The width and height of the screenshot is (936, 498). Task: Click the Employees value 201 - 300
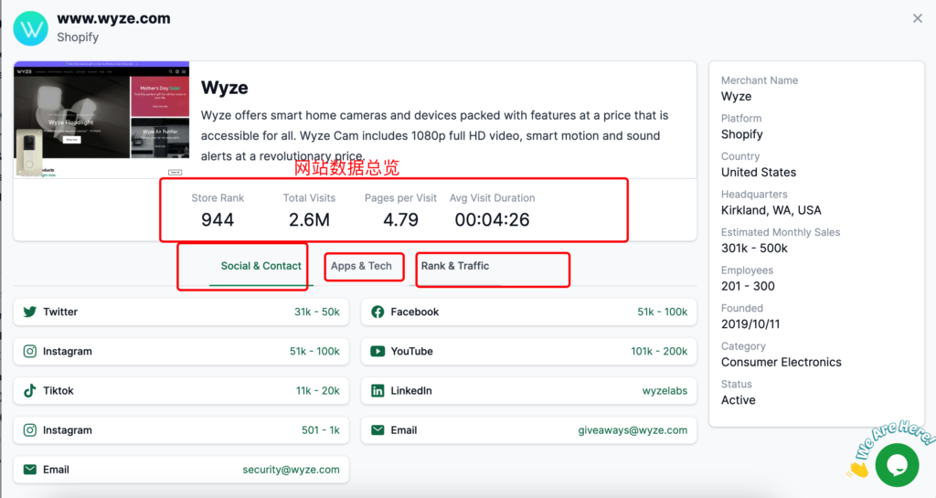(x=748, y=286)
